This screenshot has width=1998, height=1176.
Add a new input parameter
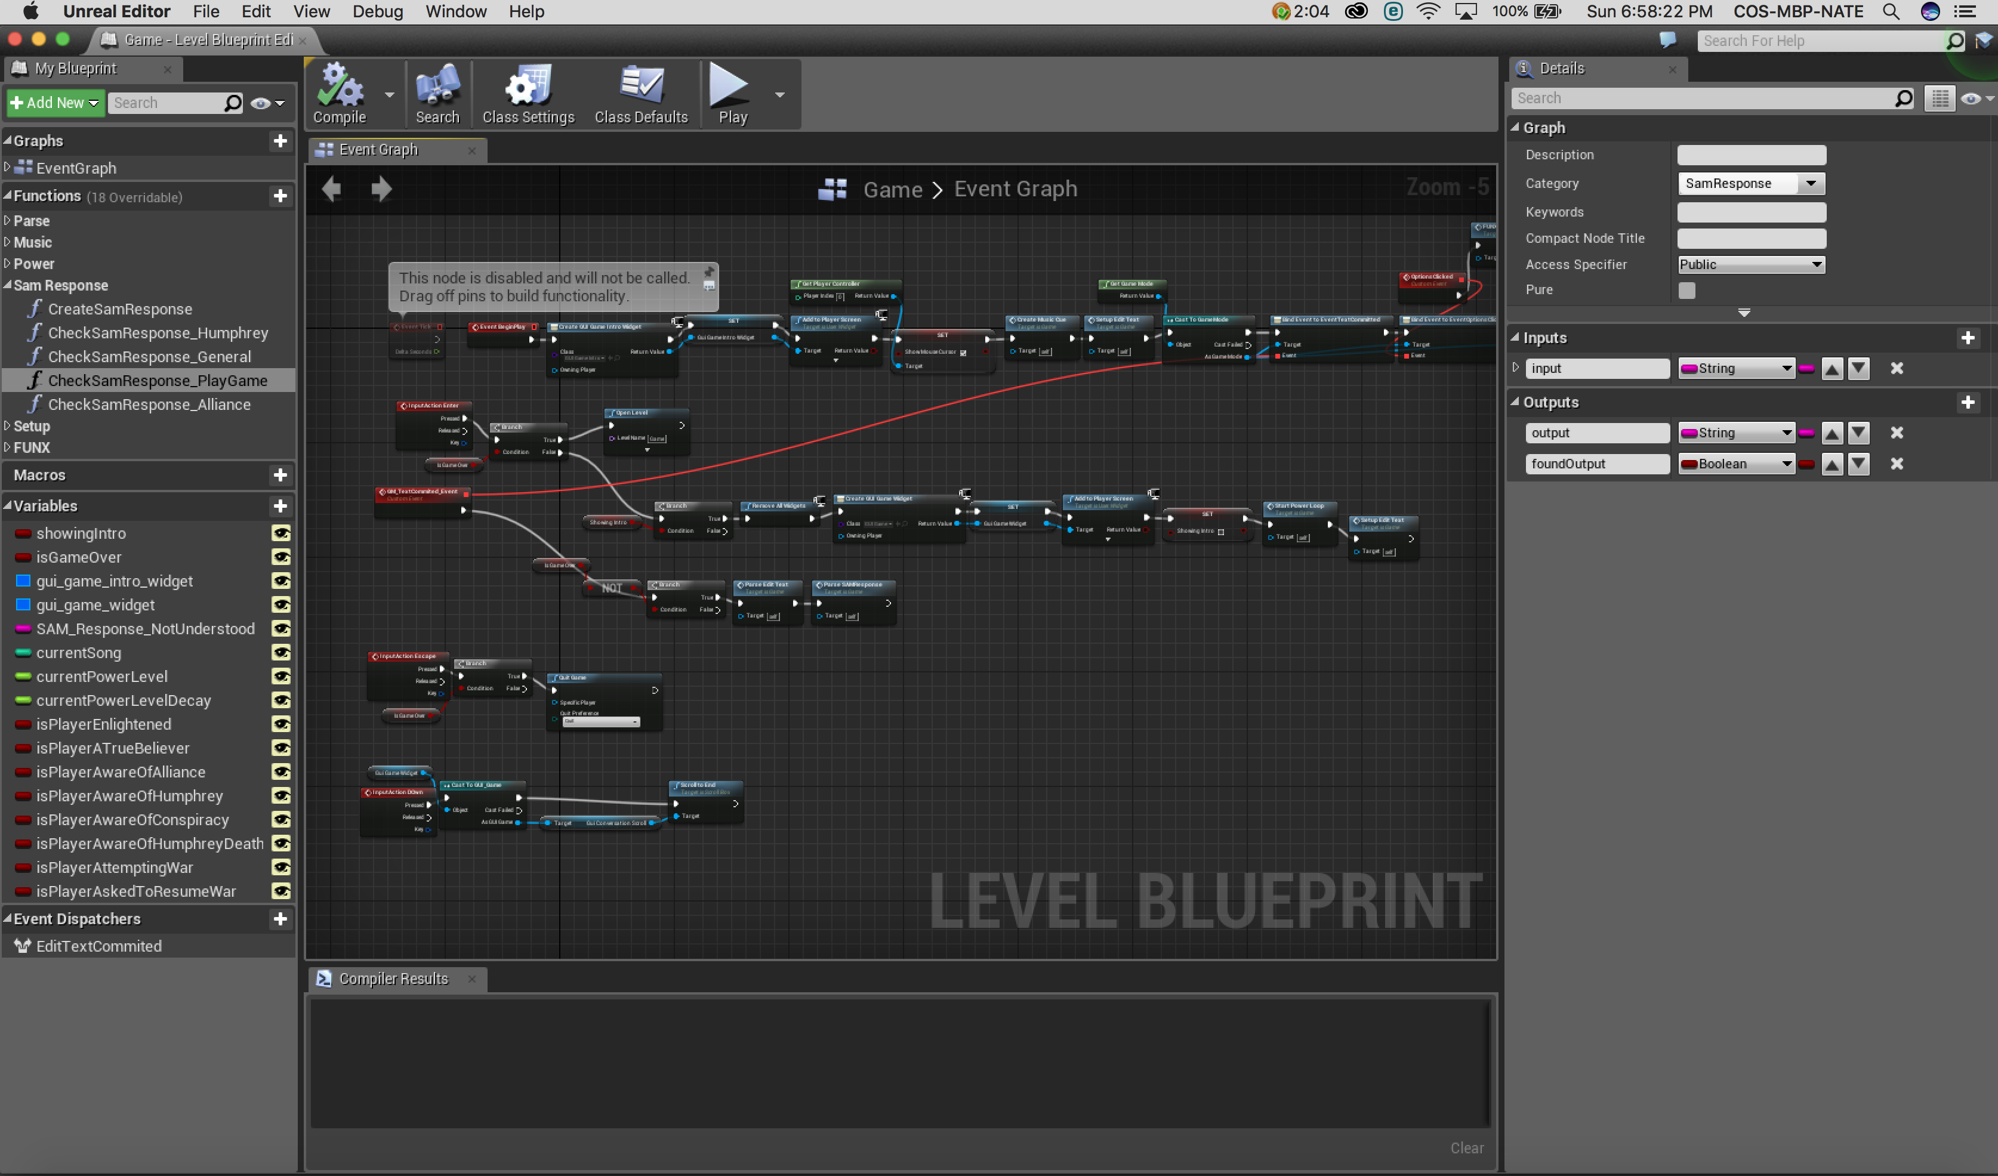point(1967,338)
